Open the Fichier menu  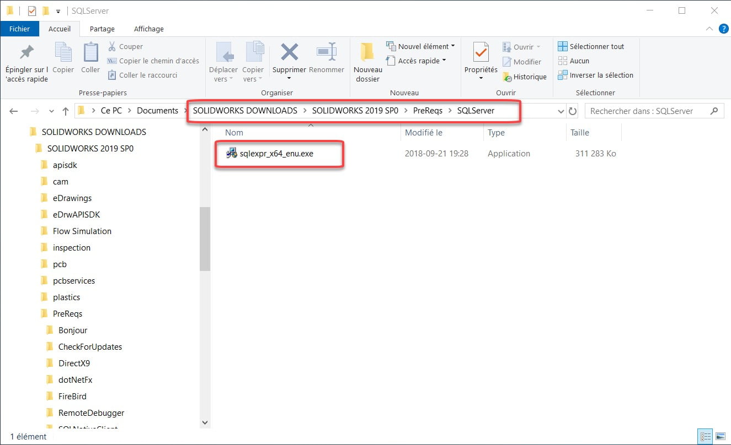coord(19,29)
